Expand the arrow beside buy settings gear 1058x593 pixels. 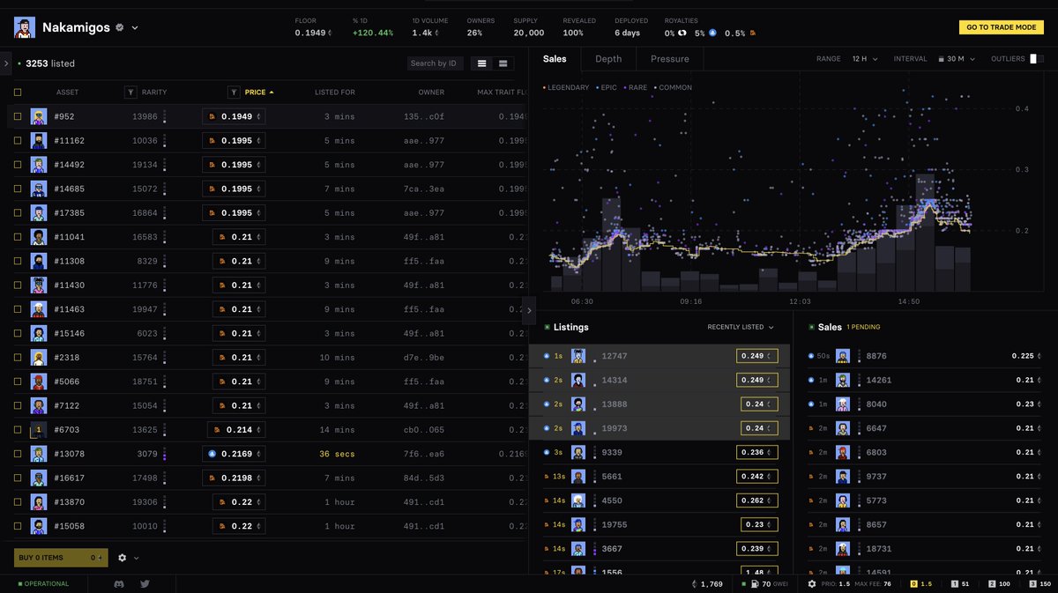click(x=136, y=558)
